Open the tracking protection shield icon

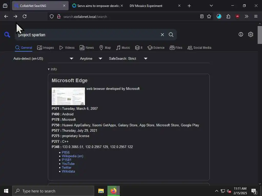52,17
